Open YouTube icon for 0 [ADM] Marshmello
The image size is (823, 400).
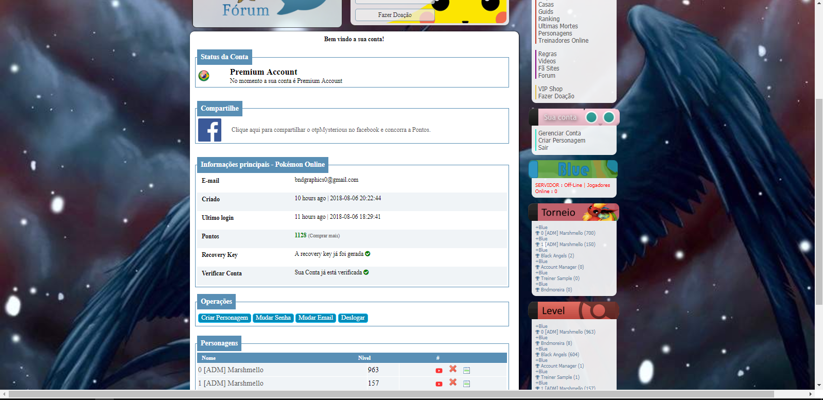[x=439, y=371]
